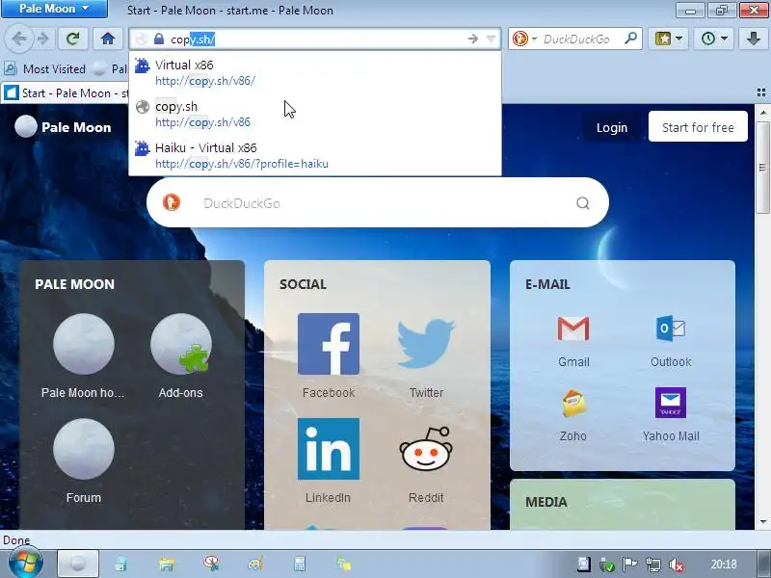Open the LinkedIn shortcut
The width and height of the screenshot is (771, 578).
point(329,461)
